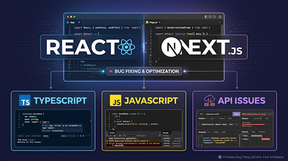Toggle the right sidebar layout icon

pos(214,17)
